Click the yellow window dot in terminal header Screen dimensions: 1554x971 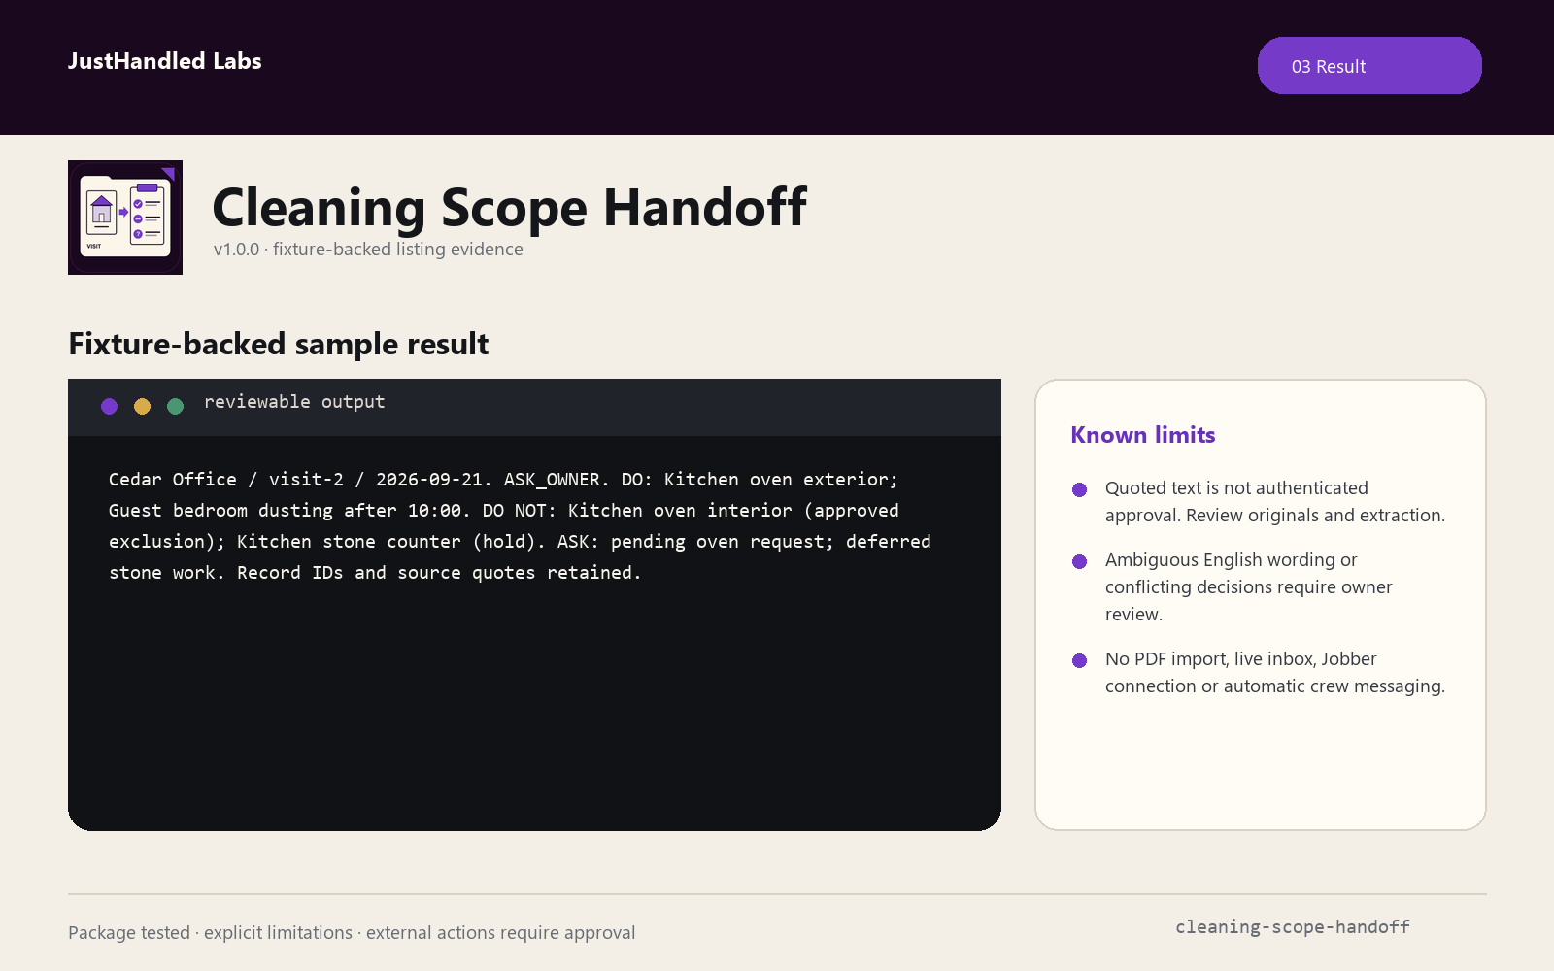(x=143, y=406)
